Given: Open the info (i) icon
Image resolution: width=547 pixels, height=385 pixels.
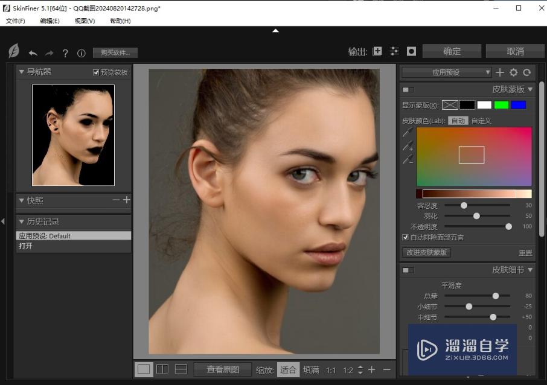Looking at the screenshot, I should pos(82,53).
